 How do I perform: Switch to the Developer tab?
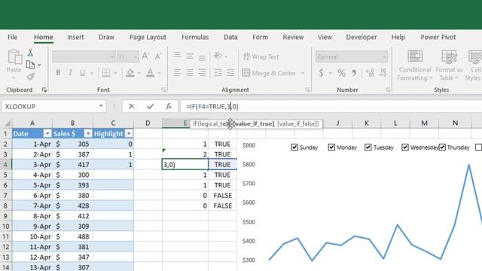click(361, 38)
